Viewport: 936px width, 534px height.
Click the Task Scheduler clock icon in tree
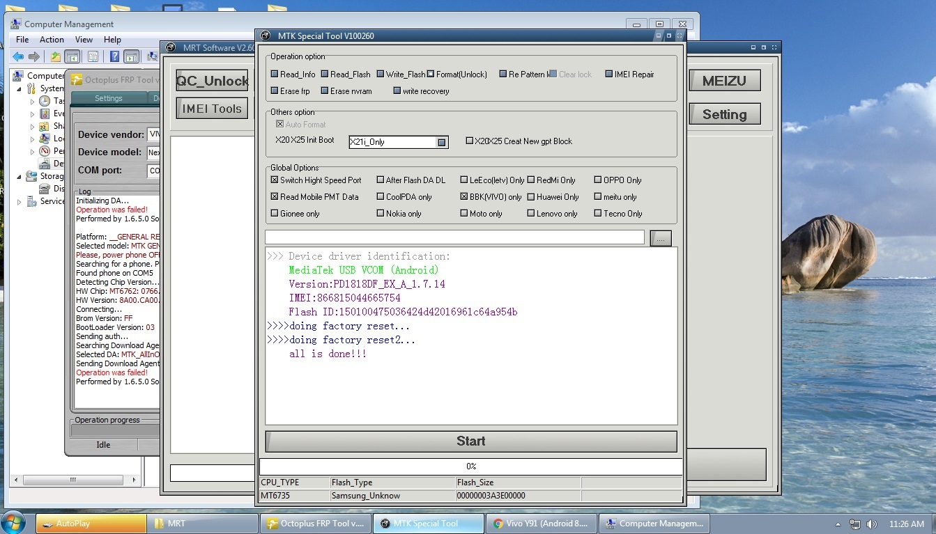pos(45,101)
